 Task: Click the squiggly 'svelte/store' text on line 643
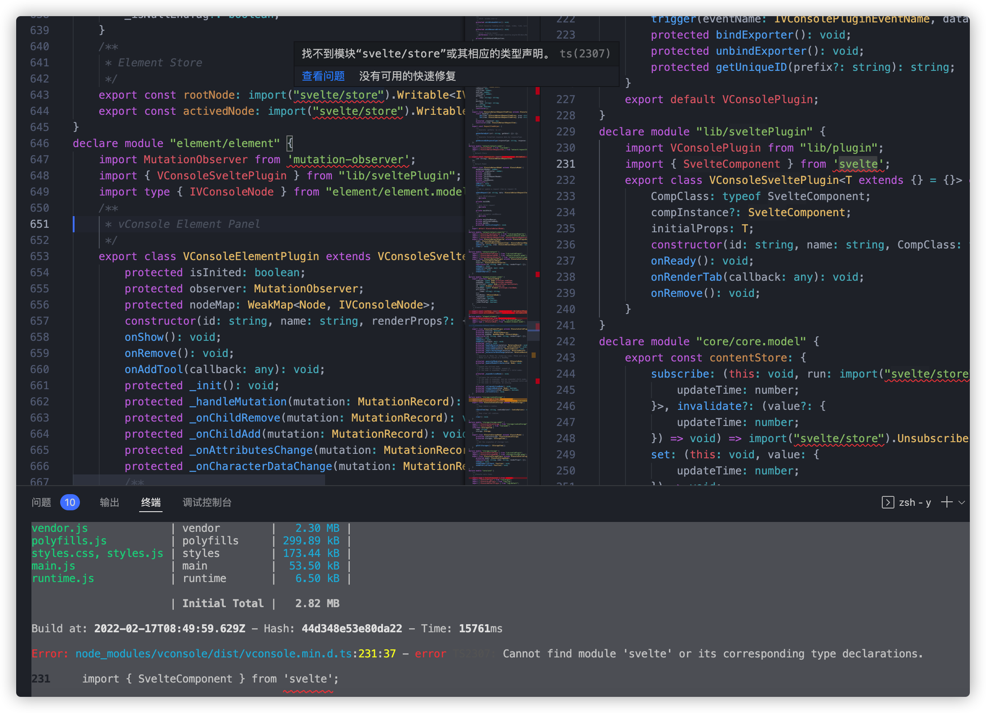(x=339, y=95)
